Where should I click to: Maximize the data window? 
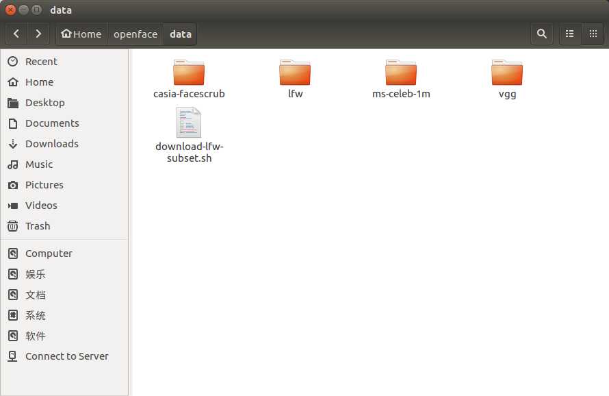[36, 10]
